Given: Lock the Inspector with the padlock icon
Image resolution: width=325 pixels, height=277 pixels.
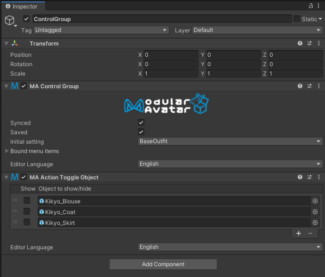Looking at the screenshot, I should [x=311, y=6].
